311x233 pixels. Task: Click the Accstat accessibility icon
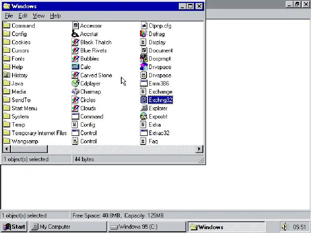click(x=75, y=34)
